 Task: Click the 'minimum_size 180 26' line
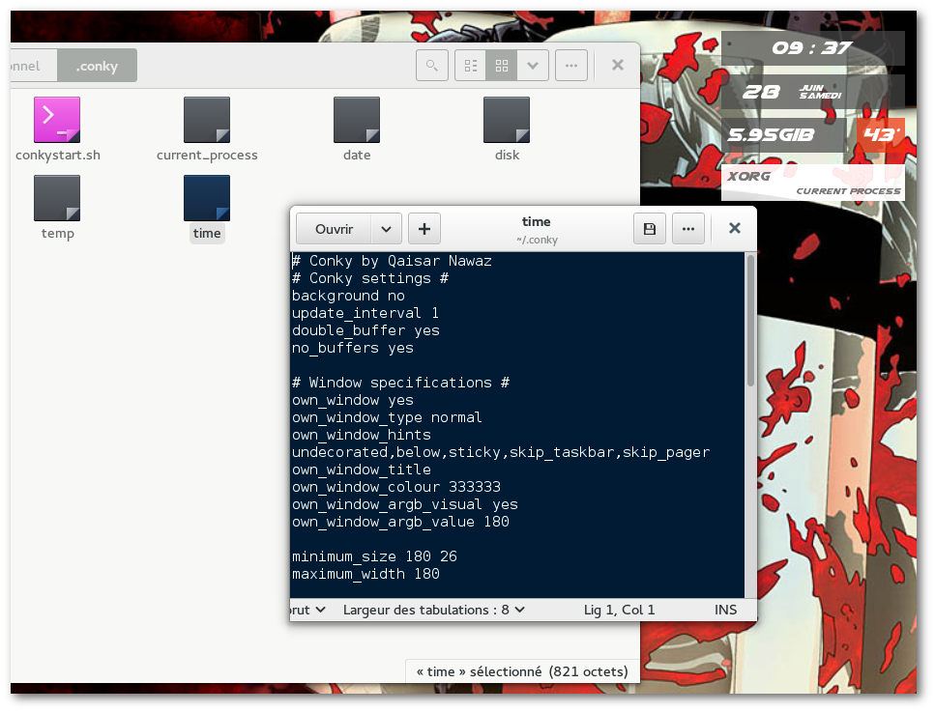coord(374,556)
